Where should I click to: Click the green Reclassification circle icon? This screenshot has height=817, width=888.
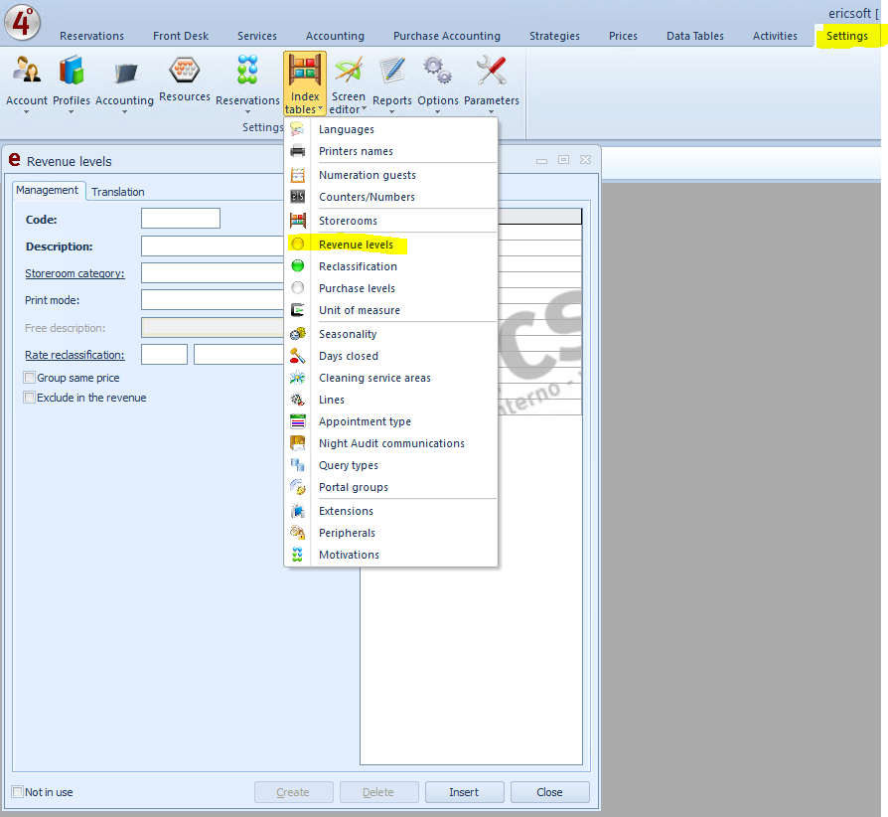click(297, 265)
